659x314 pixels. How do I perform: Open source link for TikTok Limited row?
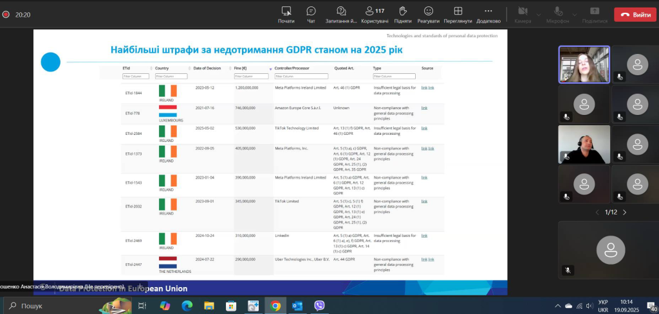click(424, 201)
